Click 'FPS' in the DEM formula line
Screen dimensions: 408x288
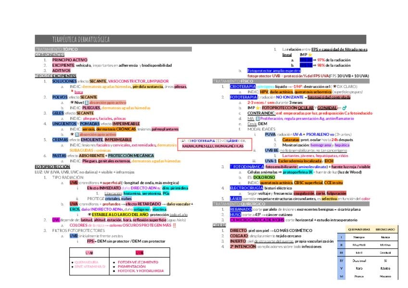[90, 241]
